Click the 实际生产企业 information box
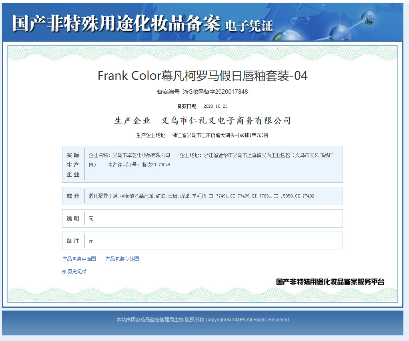The image size is (409, 341). pos(202,164)
